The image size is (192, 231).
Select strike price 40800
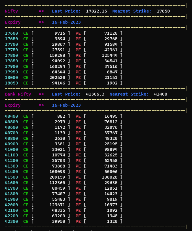point(11,138)
